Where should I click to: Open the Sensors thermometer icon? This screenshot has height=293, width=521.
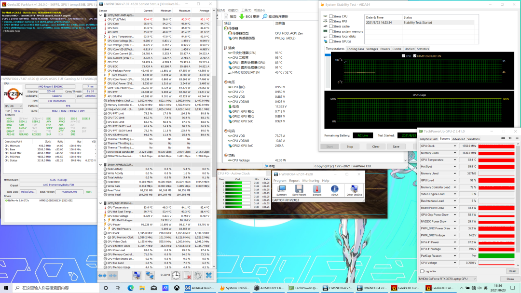click(317, 190)
